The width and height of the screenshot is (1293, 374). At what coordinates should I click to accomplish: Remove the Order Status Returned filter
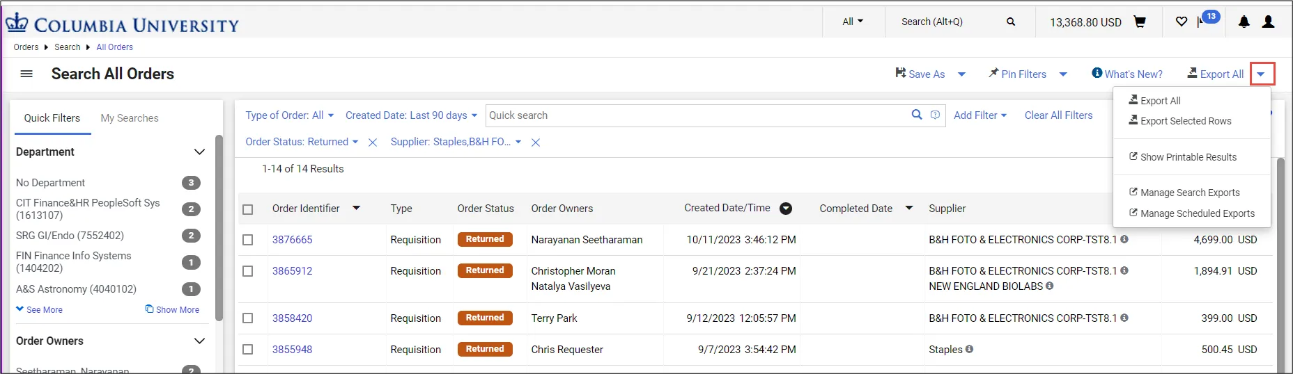pyautogui.click(x=373, y=142)
